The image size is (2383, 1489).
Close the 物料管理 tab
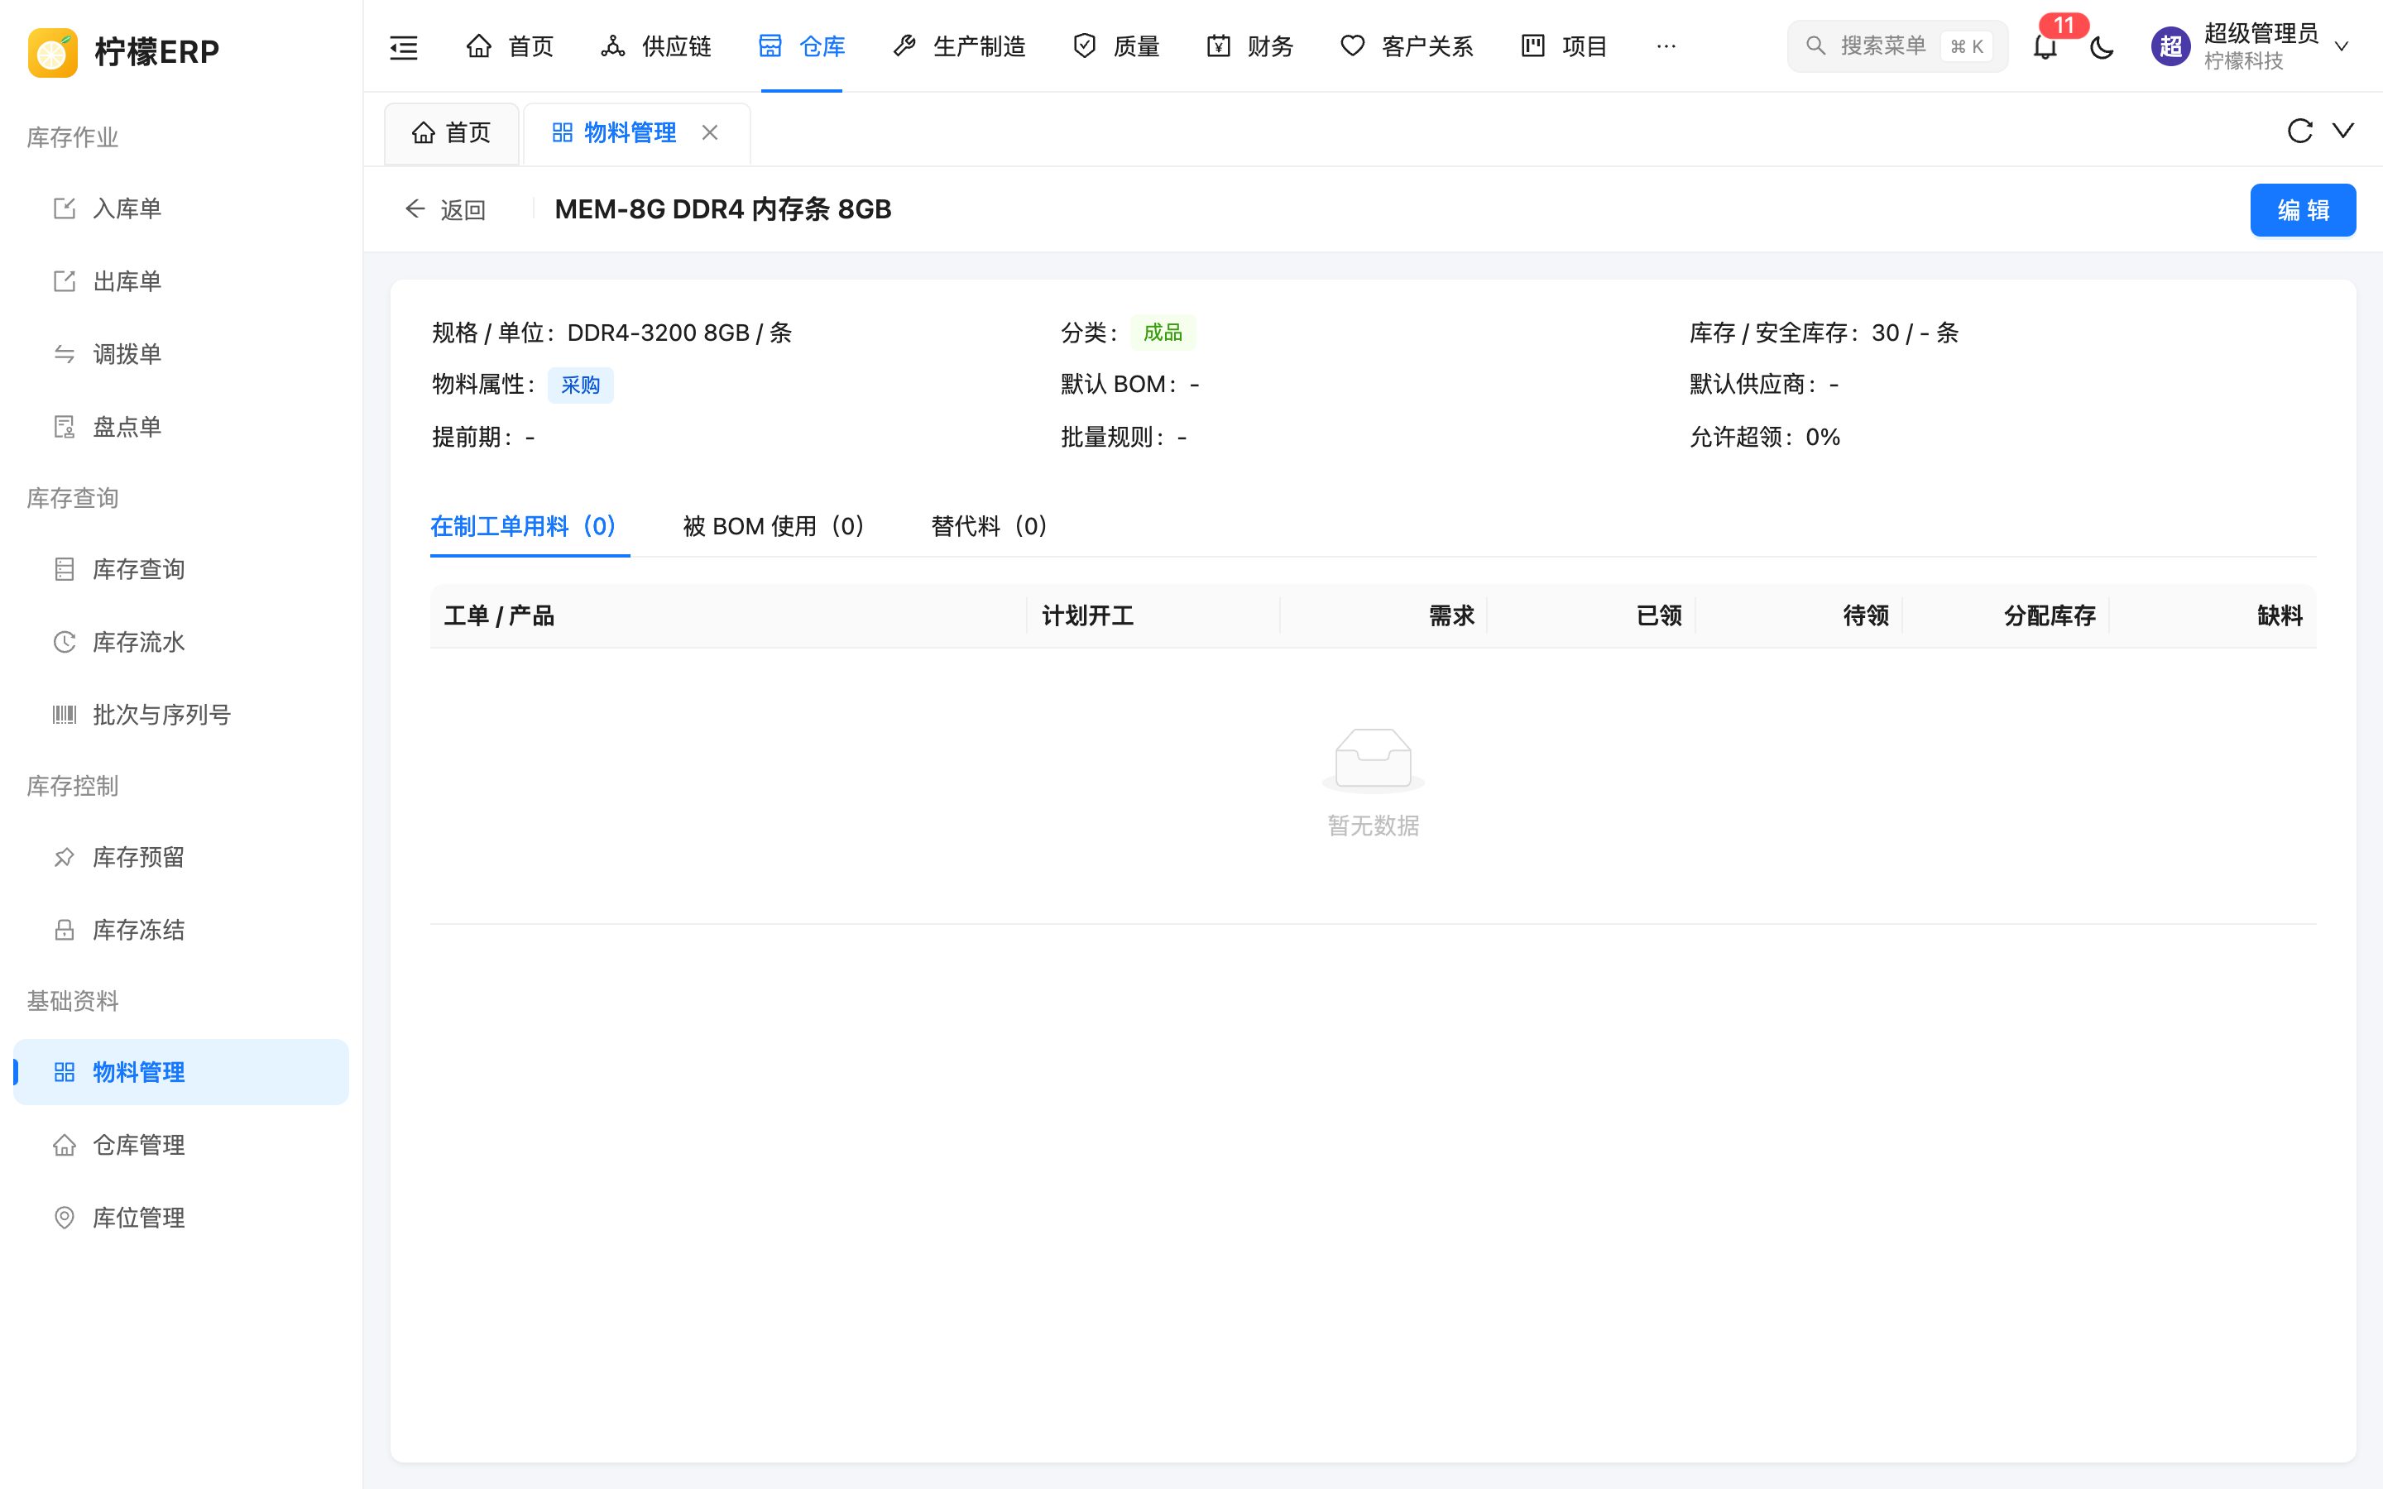click(x=710, y=132)
